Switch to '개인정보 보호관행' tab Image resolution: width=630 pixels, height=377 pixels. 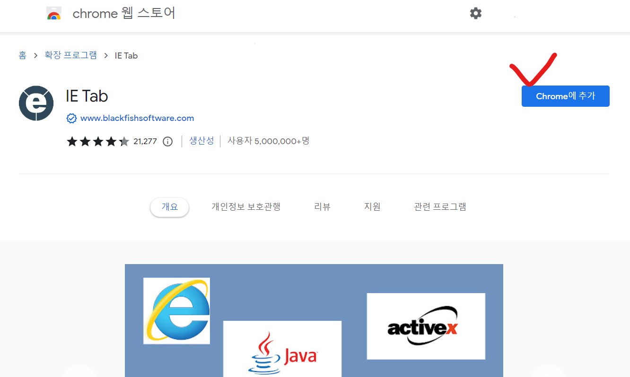[246, 207]
